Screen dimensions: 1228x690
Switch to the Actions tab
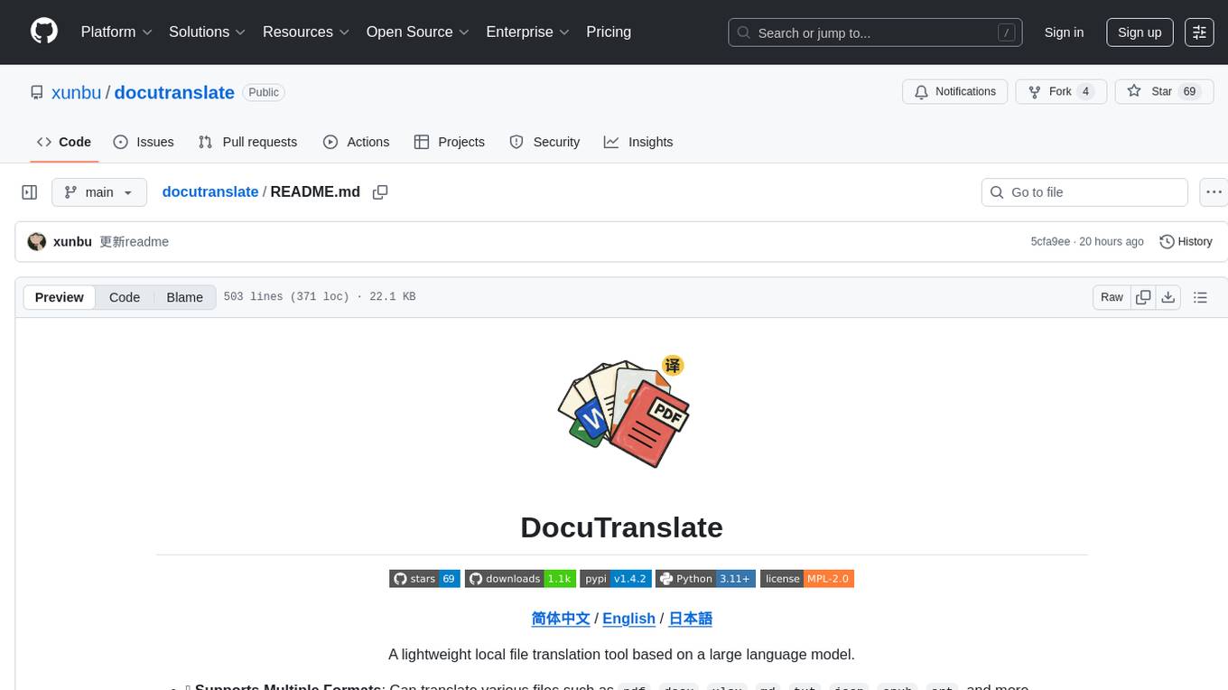pyautogui.click(x=356, y=142)
